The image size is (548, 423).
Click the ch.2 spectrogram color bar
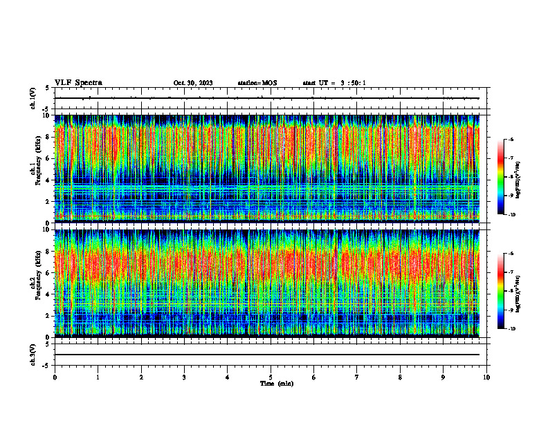pyautogui.click(x=500, y=291)
